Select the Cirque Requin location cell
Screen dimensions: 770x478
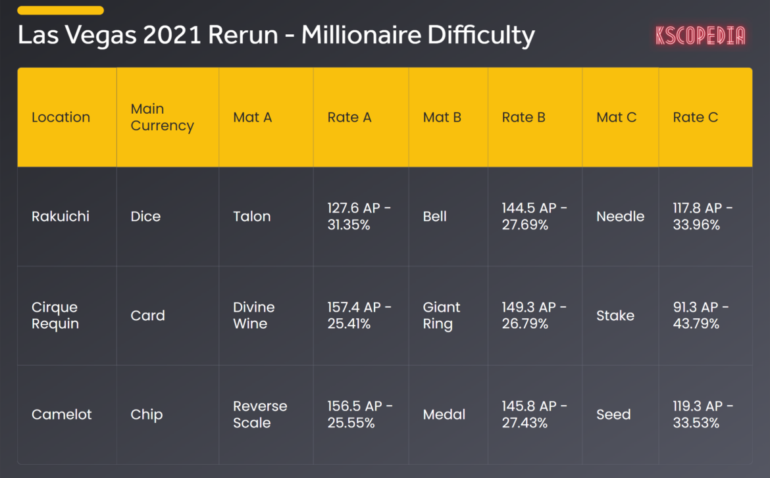coord(55,316)
